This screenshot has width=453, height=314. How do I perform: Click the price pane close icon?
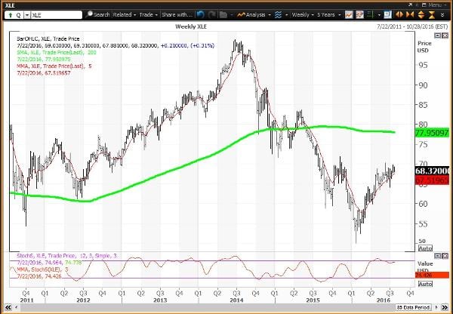[445, 35]
